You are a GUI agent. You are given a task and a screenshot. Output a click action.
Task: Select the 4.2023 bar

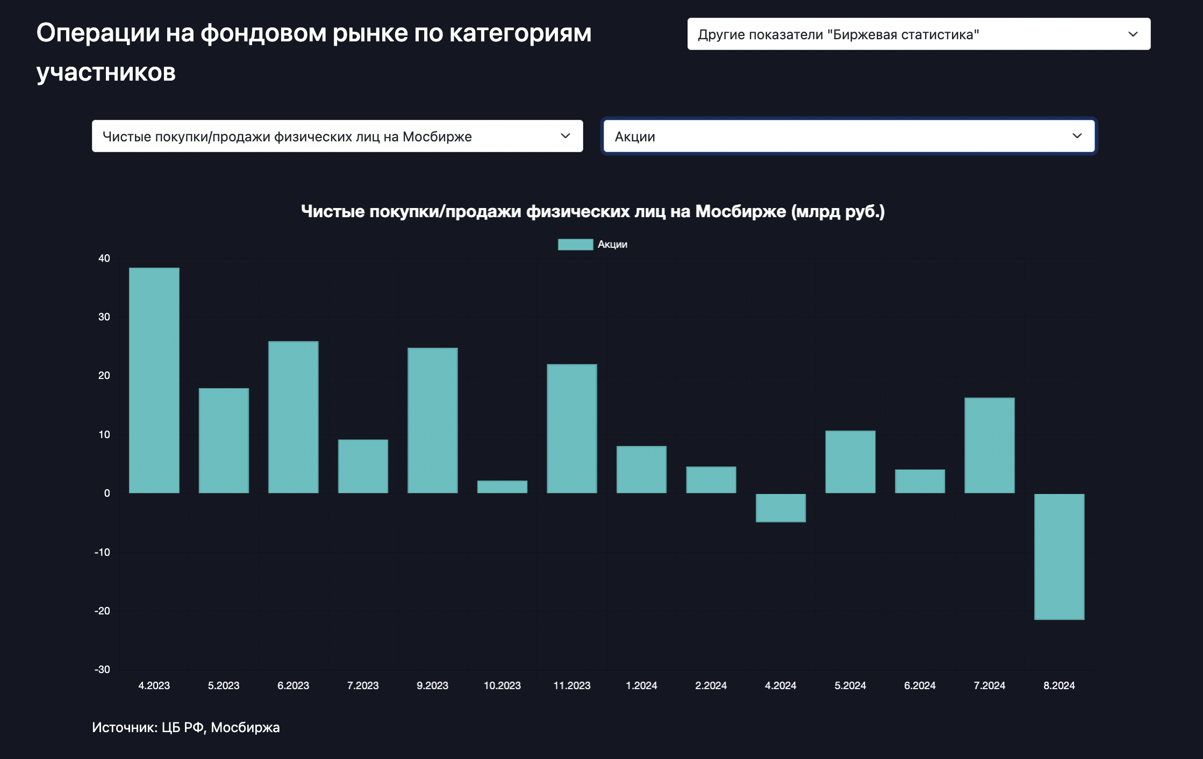[x=154, y=380]
